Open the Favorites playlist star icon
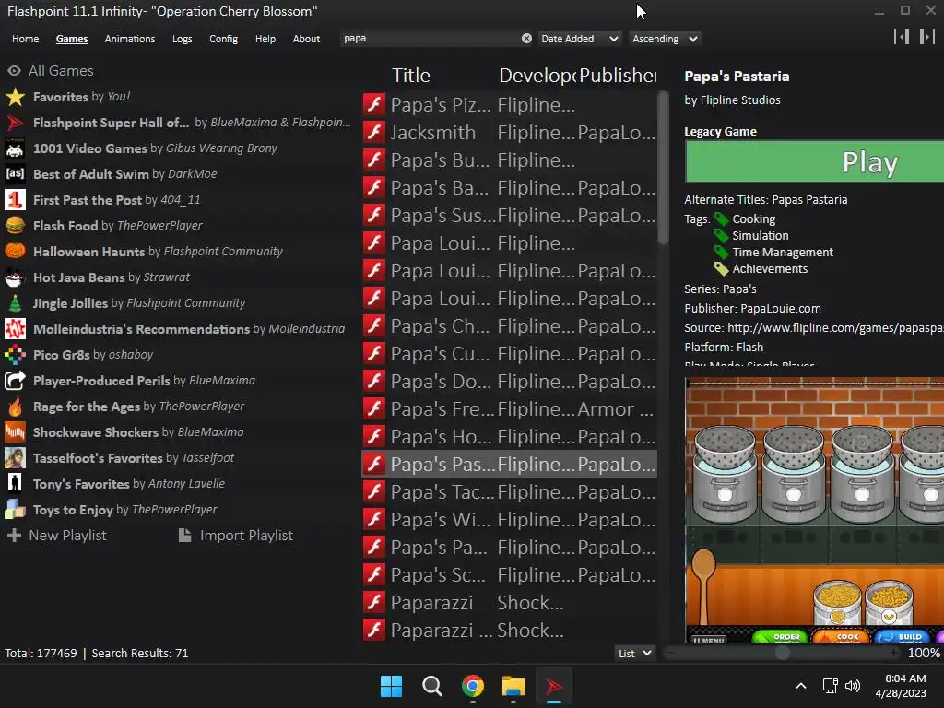 click(x=15, y=97)
